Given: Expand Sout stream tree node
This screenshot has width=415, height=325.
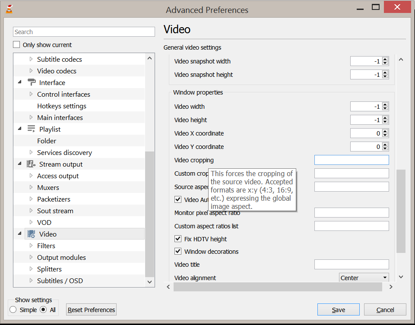Looking at the screenshot, I should point(31,211).
